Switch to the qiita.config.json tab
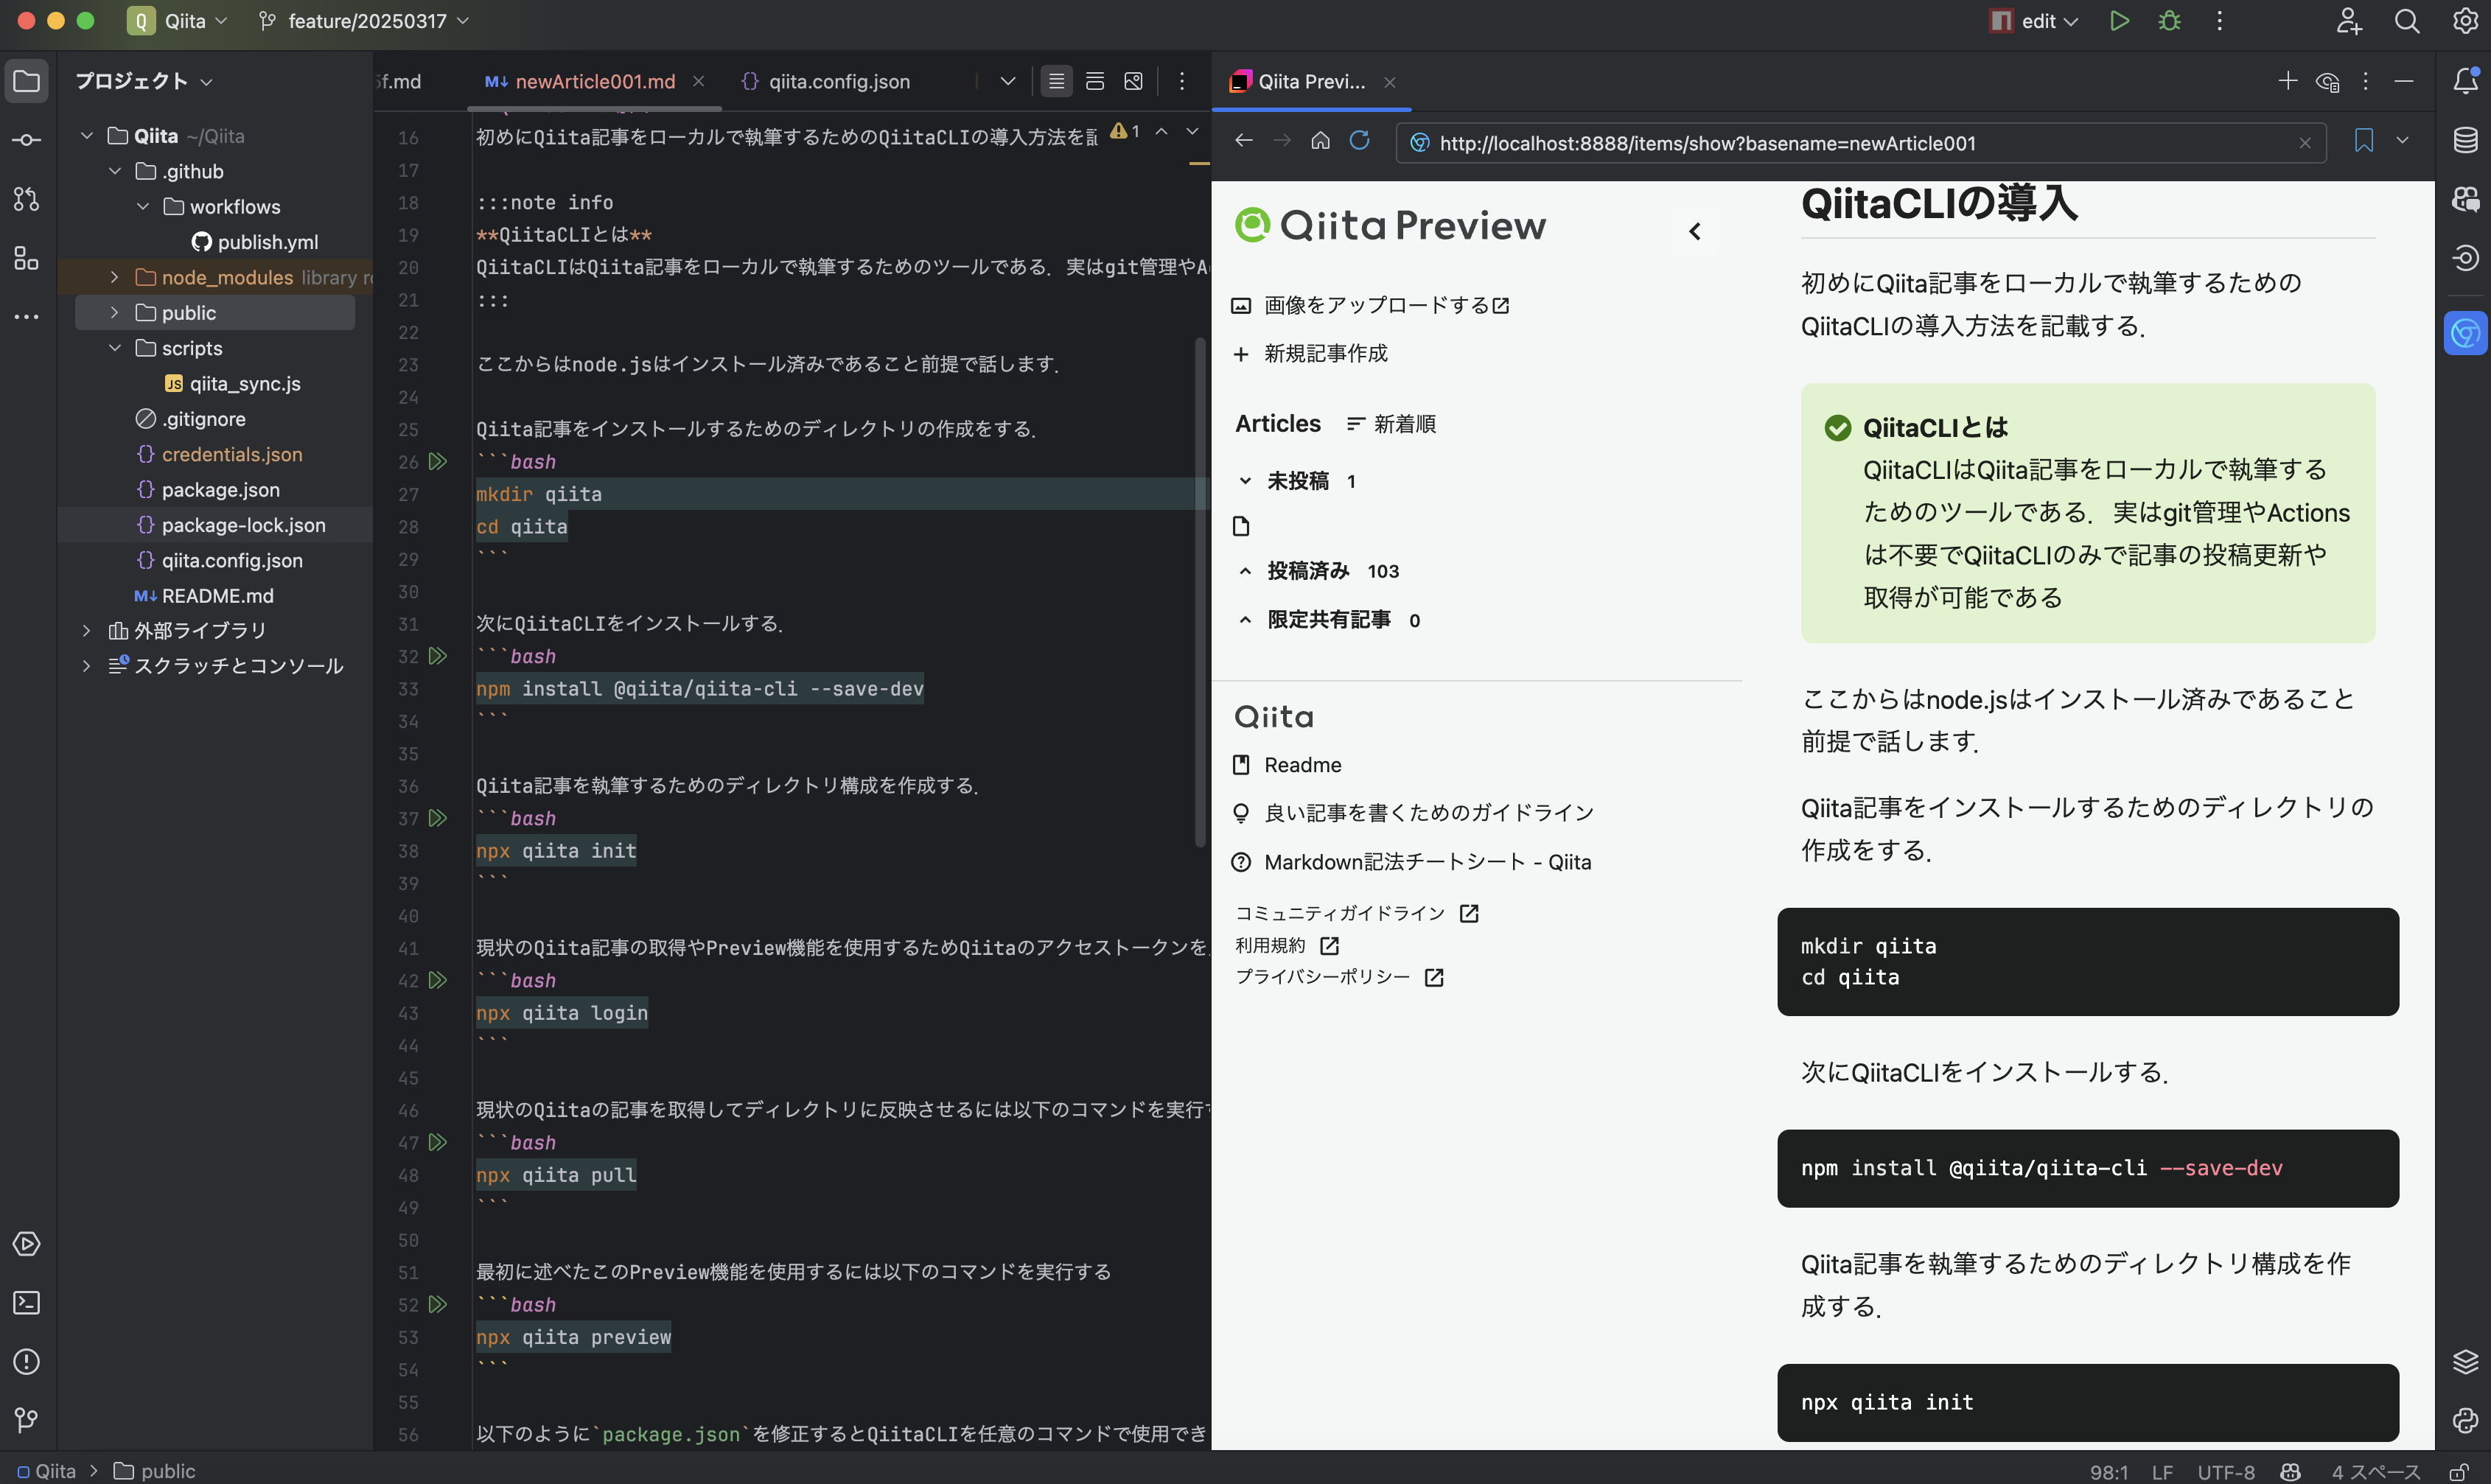 838,81
